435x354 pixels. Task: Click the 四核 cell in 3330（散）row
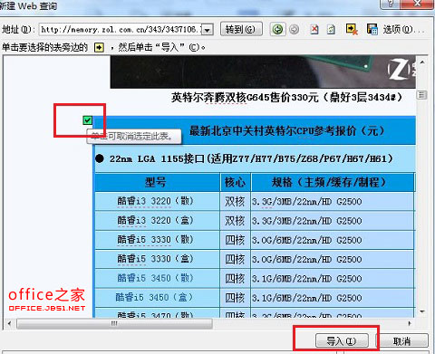235,240
